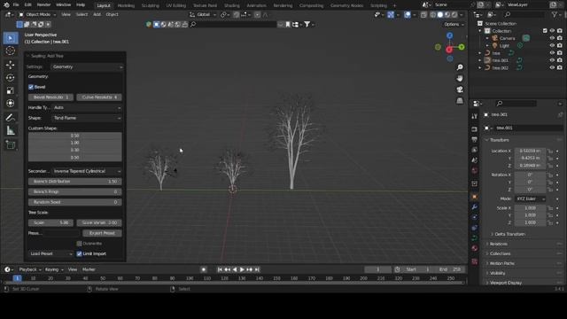This screenshot has width=567, height=319.
Task: Click the Blender logo menu
Action: coord(6,5)
